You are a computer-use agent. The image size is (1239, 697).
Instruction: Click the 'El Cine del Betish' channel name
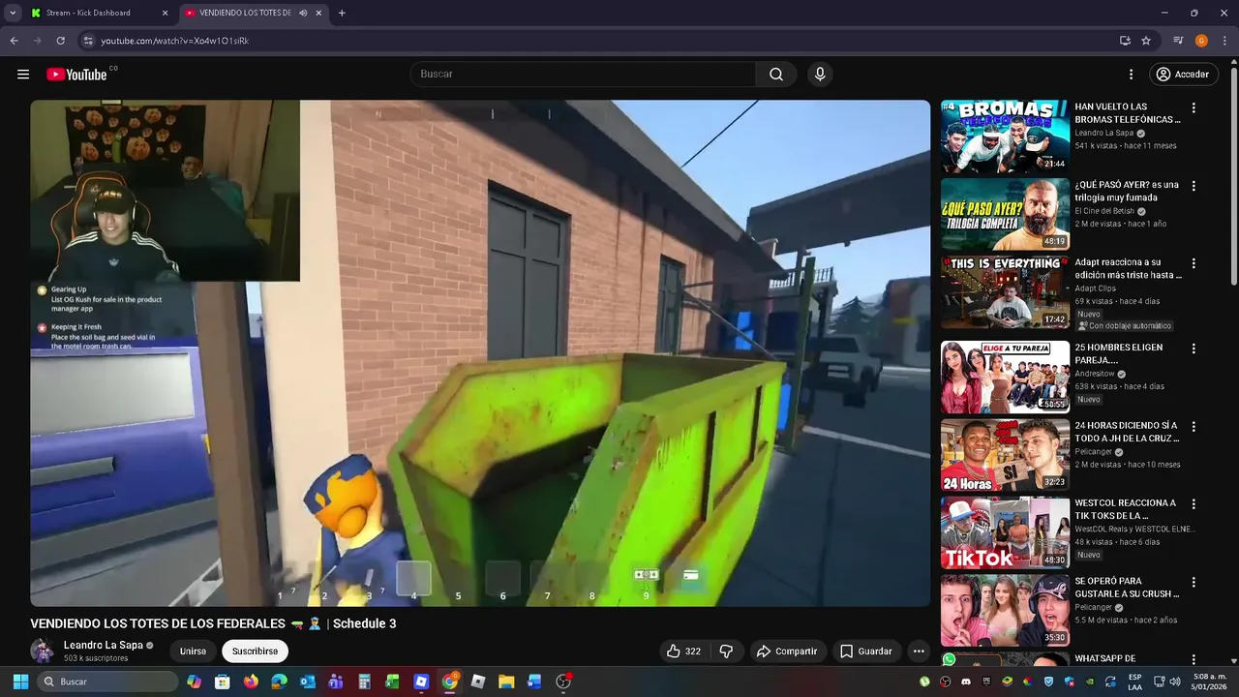pos(1104,211)
